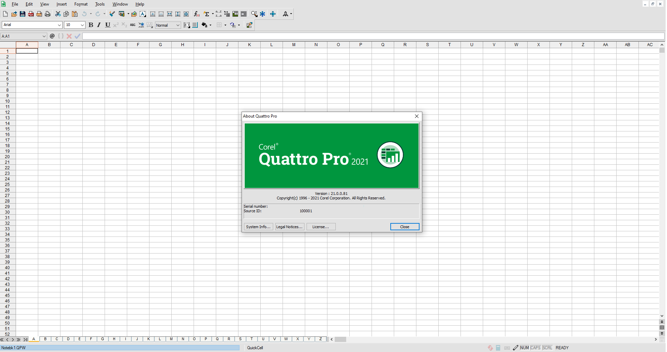This screenshot has width=667, height=352.
Task: Send the notebook by mail via the envelope icon
Action: click(x=39, y=14)
